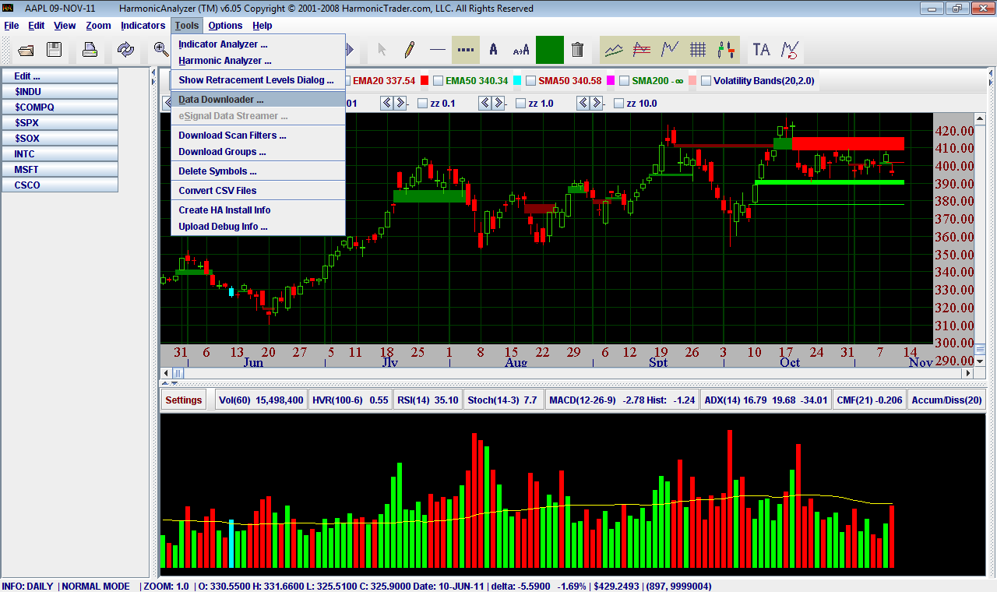Select the INTC symbol in sidebar
The height and width of the screenshot is (592, 997).
point(59,154)
